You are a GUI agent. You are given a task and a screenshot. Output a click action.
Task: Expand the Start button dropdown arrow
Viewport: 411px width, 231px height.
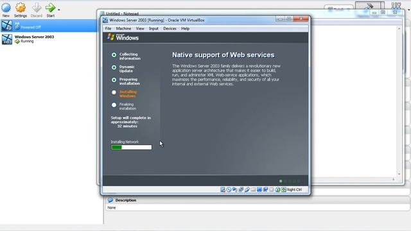(x=58, y=10)
